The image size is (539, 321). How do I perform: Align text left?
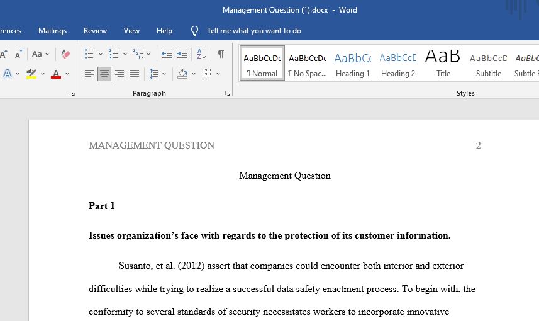coord(89,74)
